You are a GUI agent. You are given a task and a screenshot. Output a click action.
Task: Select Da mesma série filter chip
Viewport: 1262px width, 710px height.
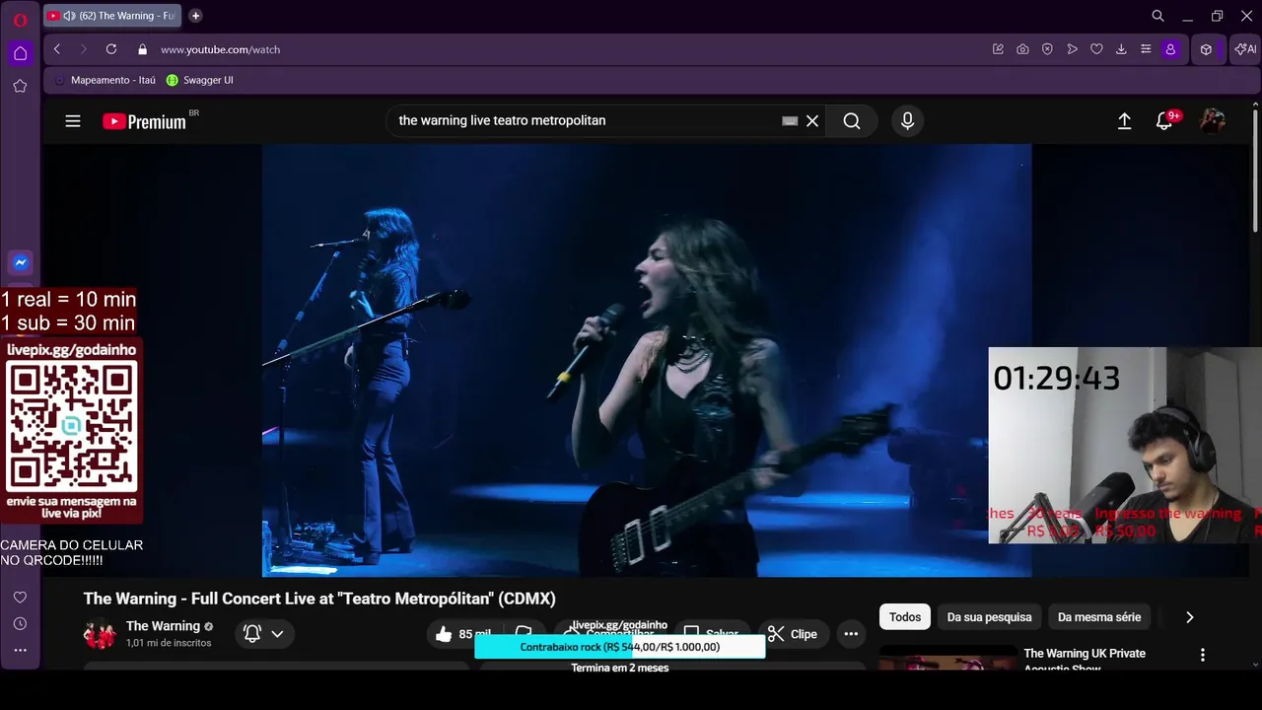[x=1099, y=617]
